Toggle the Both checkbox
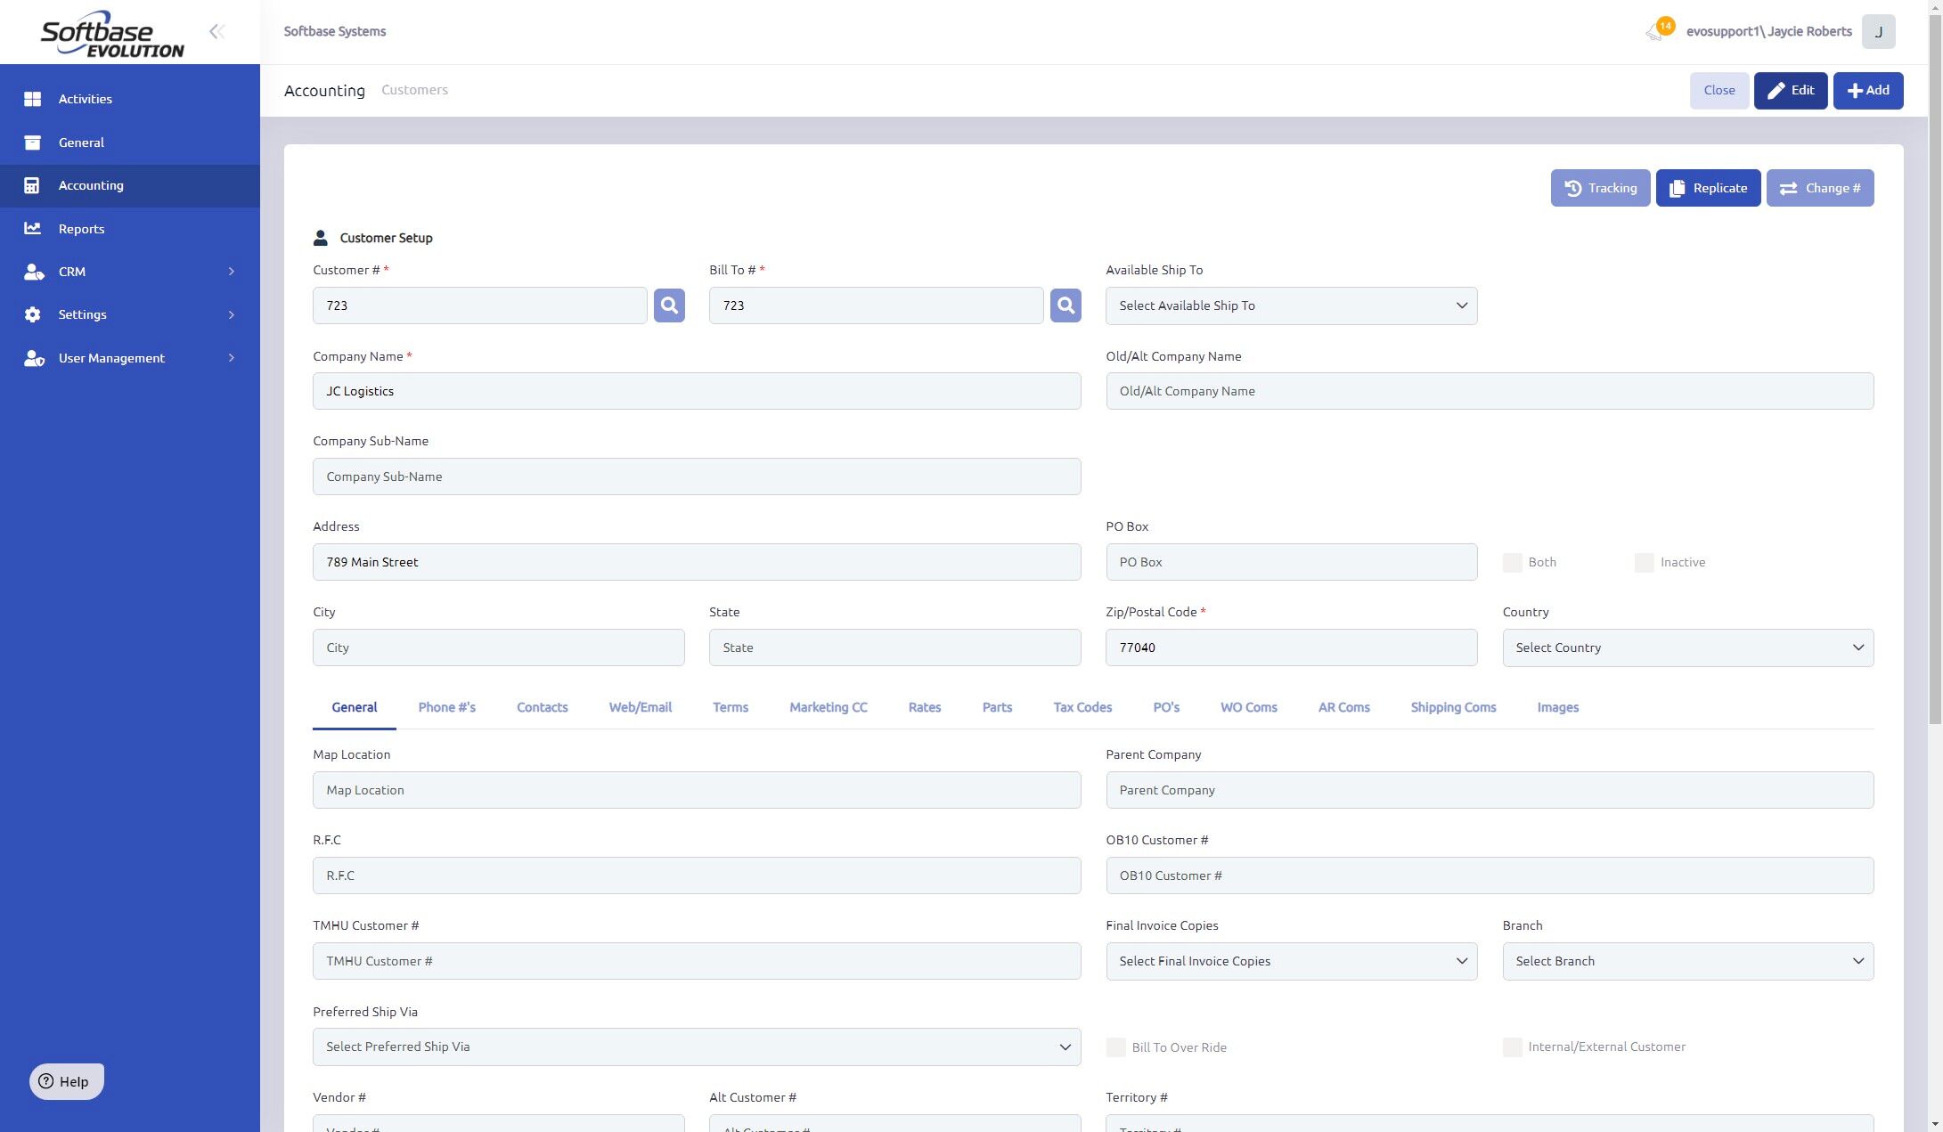 point(1512,563)
